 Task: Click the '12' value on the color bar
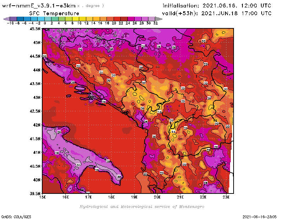(86, 23)
